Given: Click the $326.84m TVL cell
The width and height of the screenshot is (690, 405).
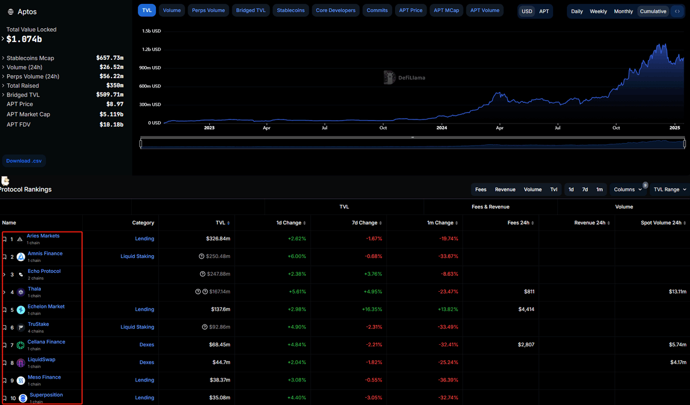Looking at the screenshot, I should click(x=217, y=238).
